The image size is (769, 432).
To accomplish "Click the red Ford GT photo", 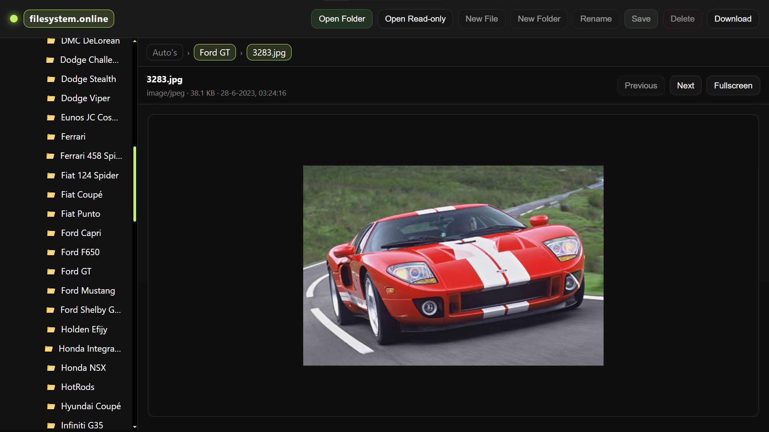I will [x=453, y=266].
